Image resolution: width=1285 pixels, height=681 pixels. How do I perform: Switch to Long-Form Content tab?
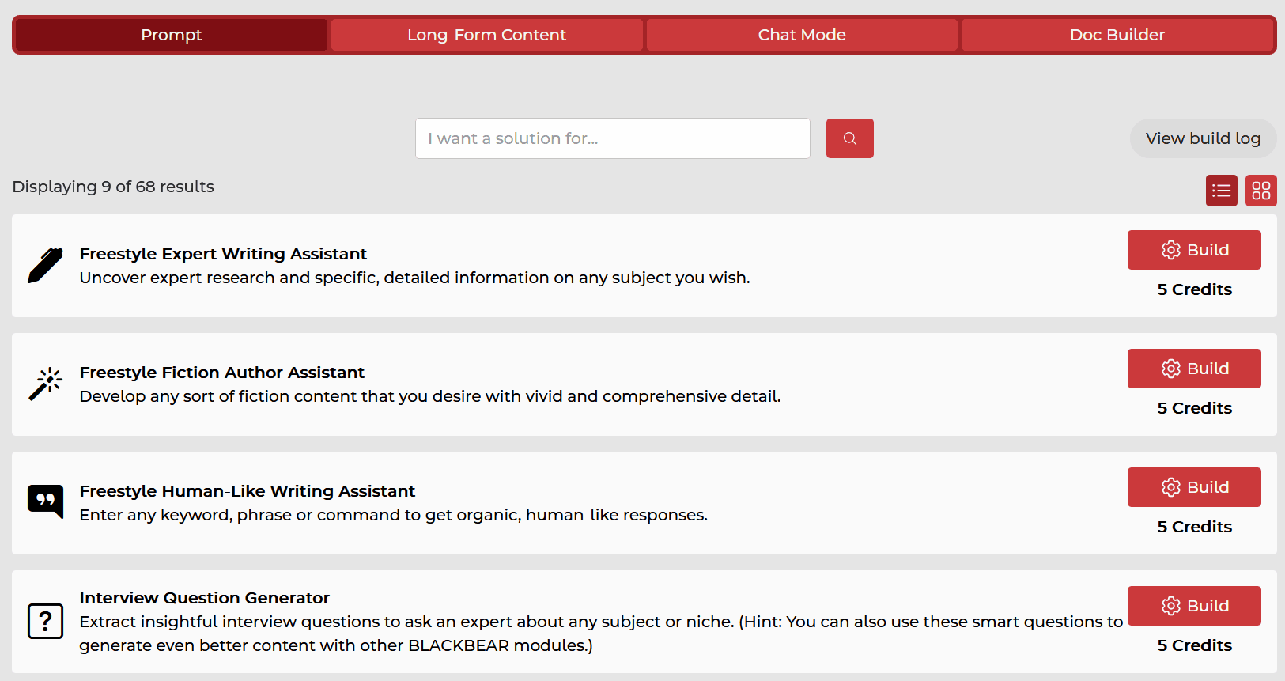coord(486,35)
